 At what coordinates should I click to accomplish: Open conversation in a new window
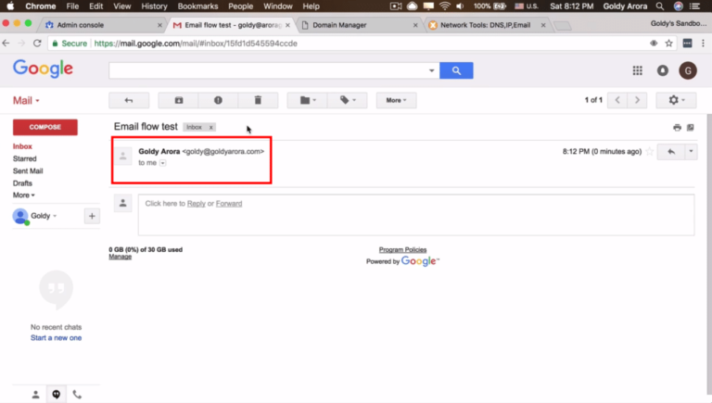pos(690,128)
